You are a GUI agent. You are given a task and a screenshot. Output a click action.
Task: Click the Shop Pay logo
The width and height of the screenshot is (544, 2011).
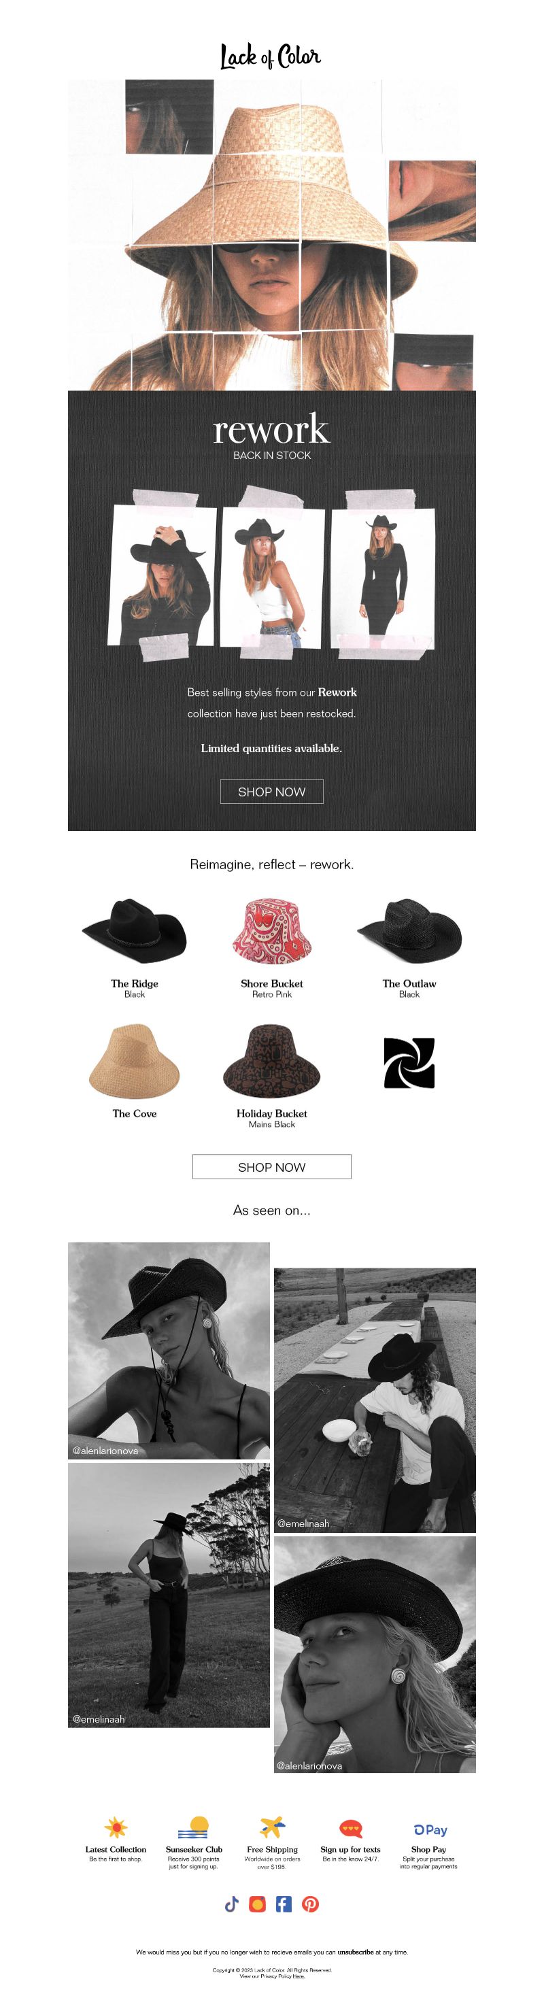[429, 1829]
